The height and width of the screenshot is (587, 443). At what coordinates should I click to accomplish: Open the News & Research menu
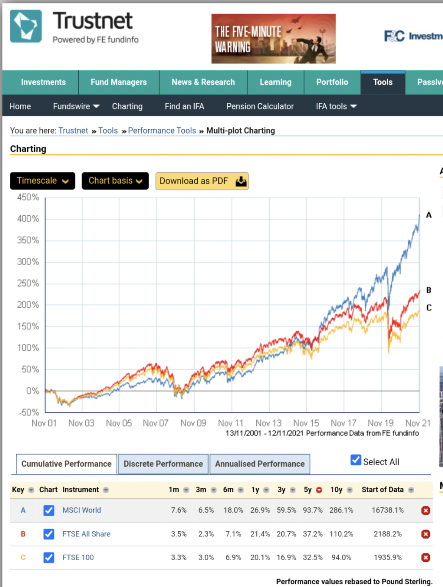[203, 82]
